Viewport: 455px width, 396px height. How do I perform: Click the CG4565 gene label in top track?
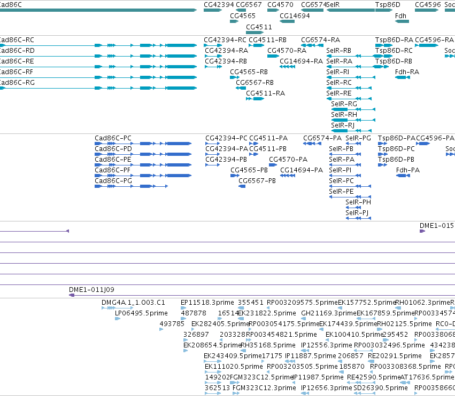(243, 16)
